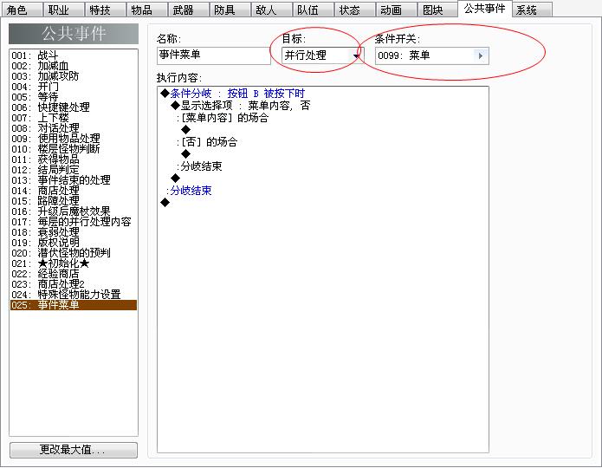Select common event 005: 等待
Image resolution: width=602 pixels, height=468 pixels.
point(74,97)
